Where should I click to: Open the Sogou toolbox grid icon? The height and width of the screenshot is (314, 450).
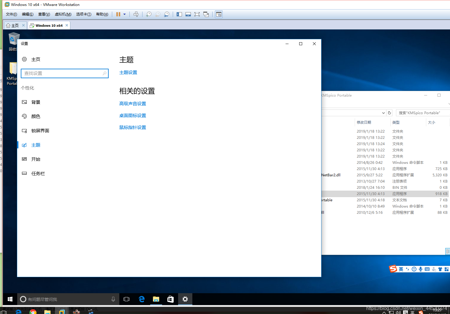coord(446,269)
